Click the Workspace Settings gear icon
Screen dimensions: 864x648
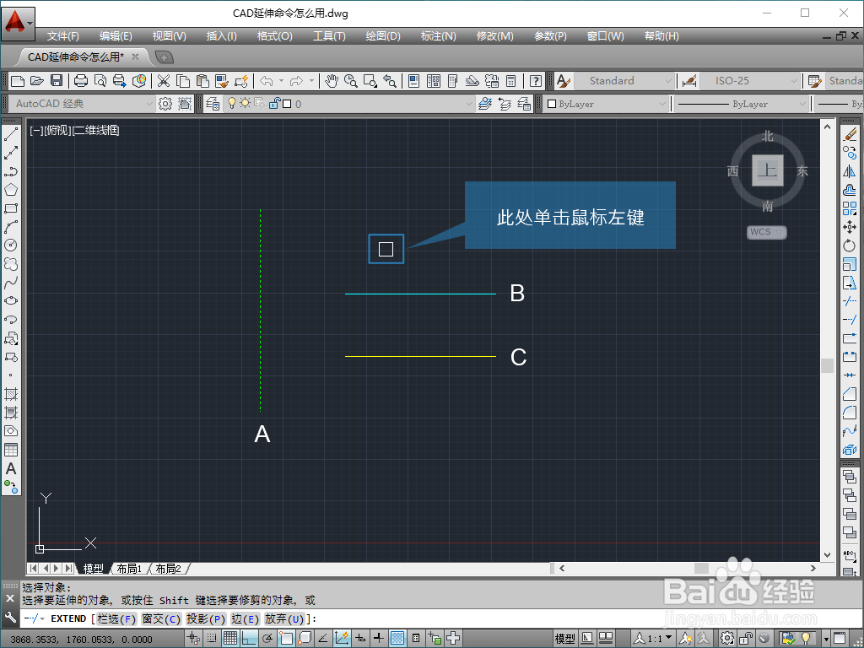[165, 104]
